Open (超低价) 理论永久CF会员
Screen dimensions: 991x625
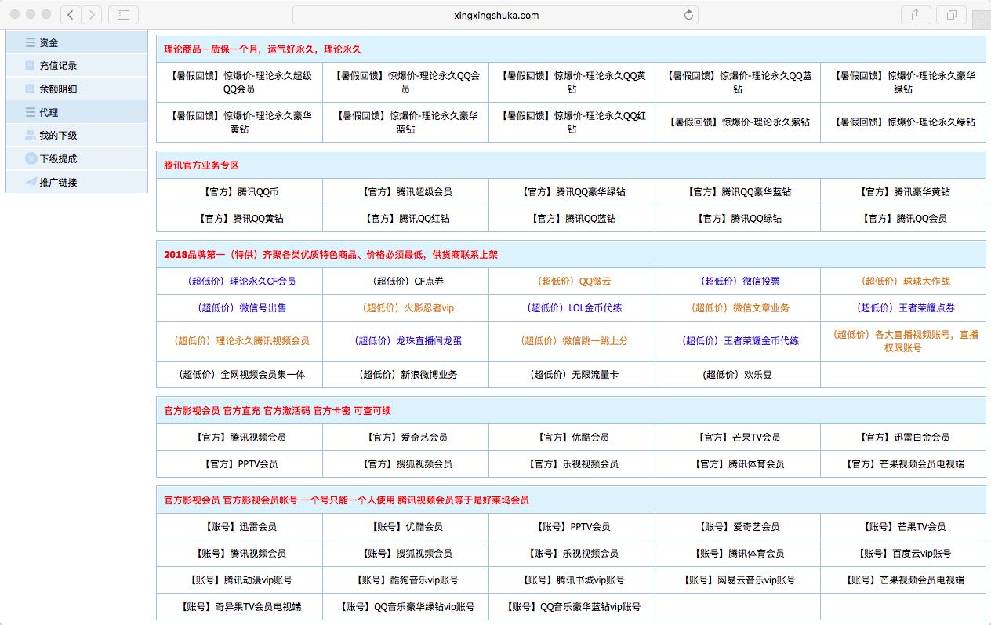pos(240,282)
